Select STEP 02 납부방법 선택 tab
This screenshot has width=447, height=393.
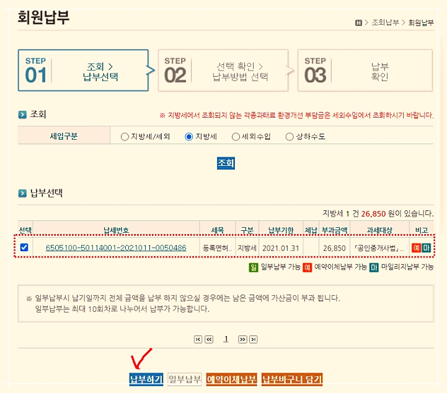click(223, 71)
